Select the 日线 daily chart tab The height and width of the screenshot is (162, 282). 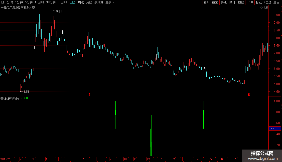point(72,2)
